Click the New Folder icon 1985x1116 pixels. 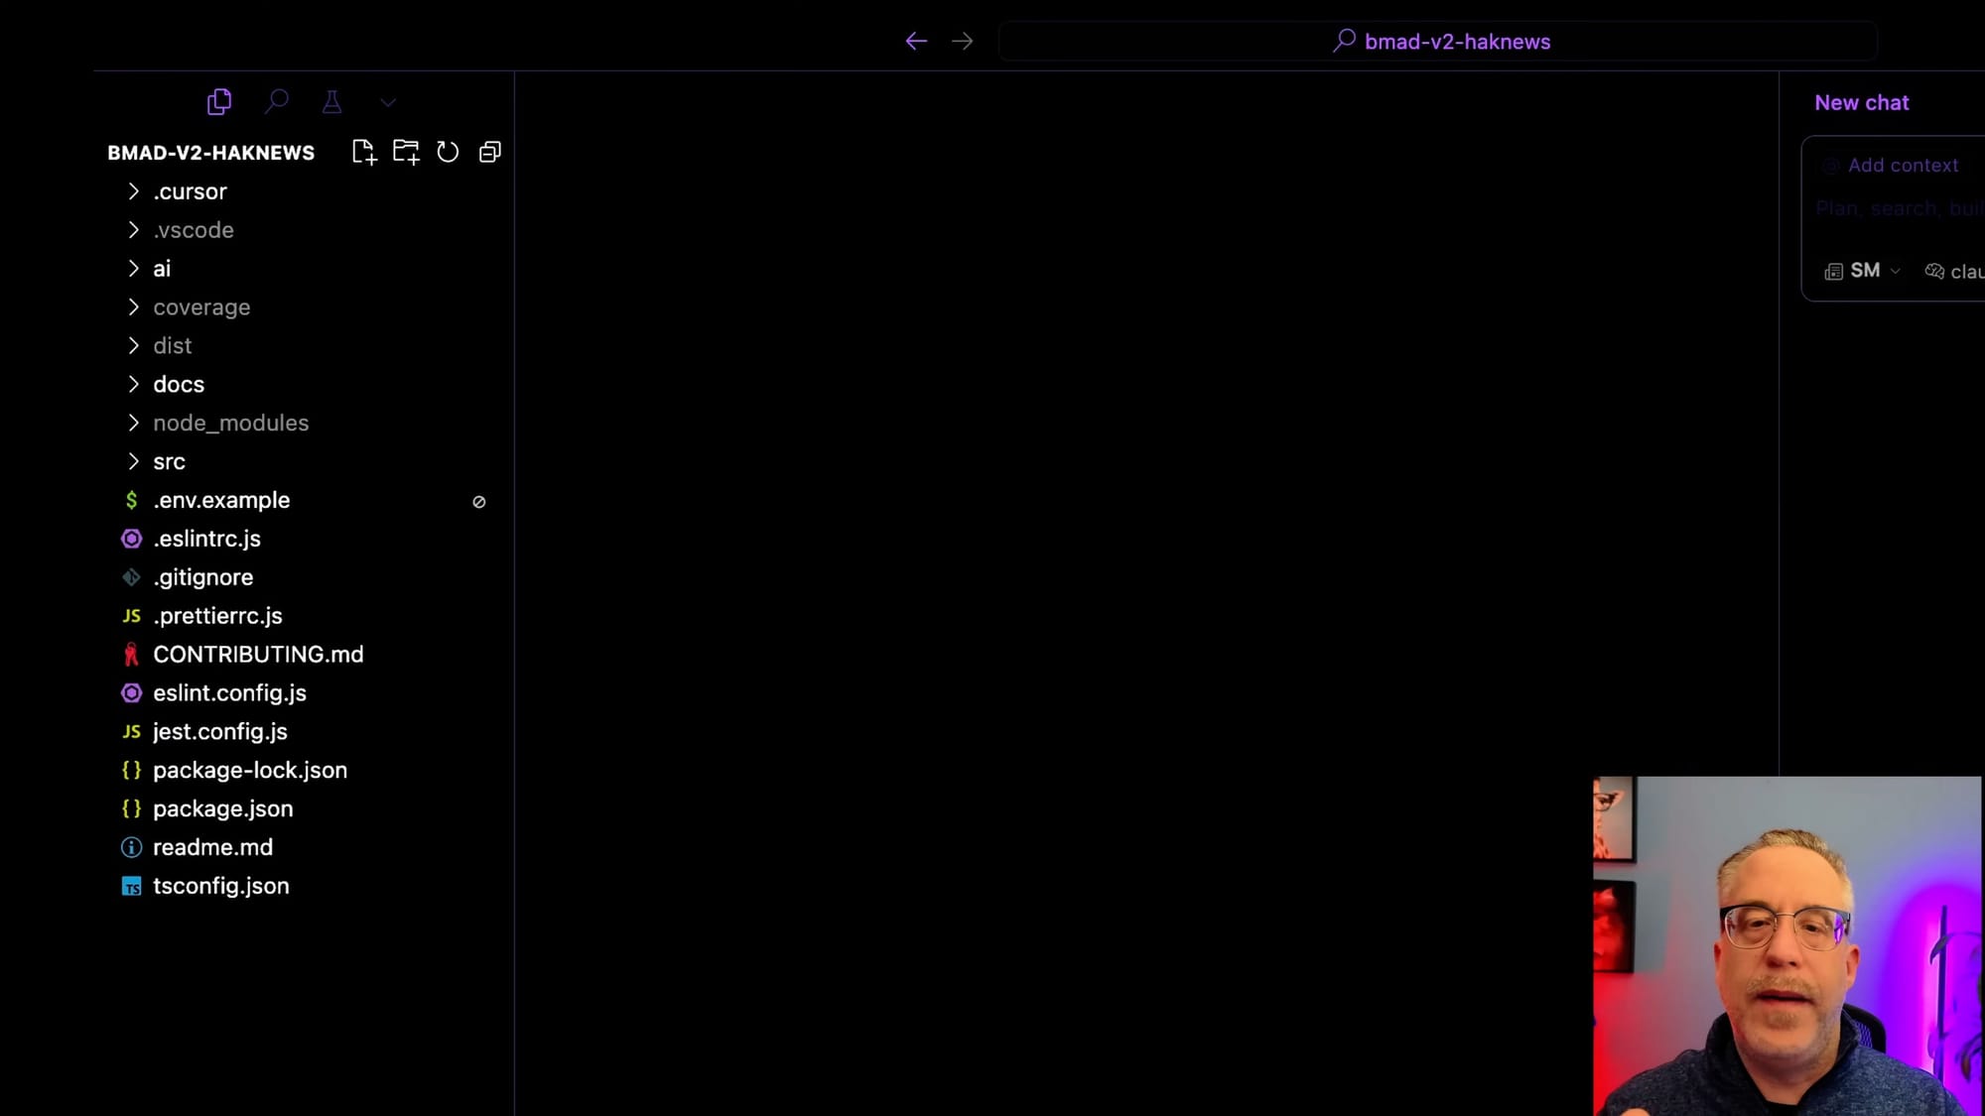tap(406, 152)
